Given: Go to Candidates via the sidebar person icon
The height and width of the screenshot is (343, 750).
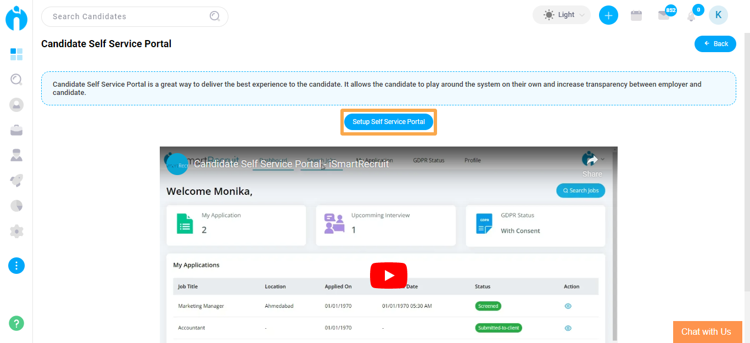Looking at the screenshot, I should coord(16,105).
